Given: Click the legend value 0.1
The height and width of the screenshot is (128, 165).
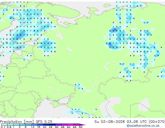Looking at the screenshot, I should (x=3, y=127).
